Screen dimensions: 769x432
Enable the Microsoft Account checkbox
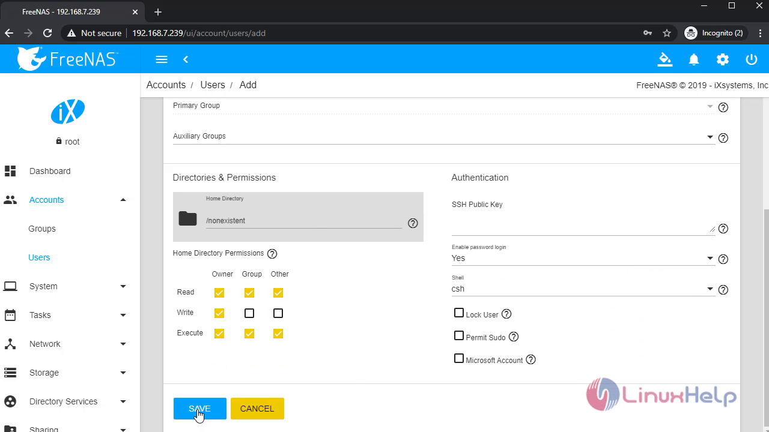[459, 358]
